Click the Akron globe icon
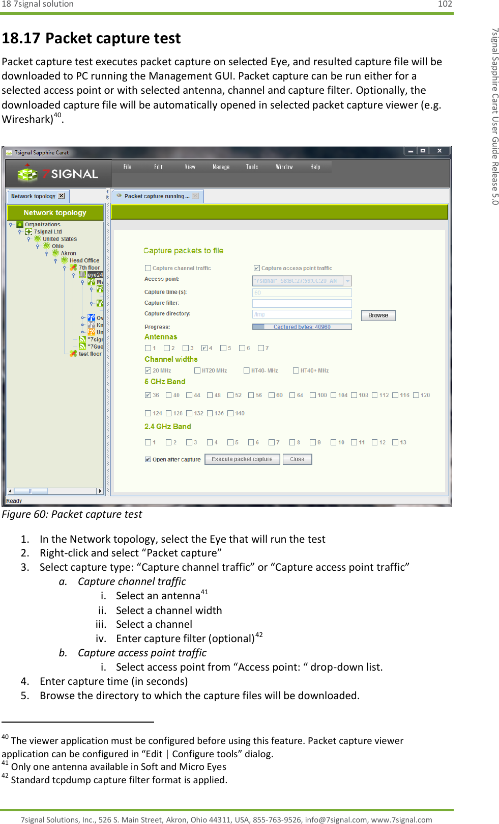 [x=55, y=253]
